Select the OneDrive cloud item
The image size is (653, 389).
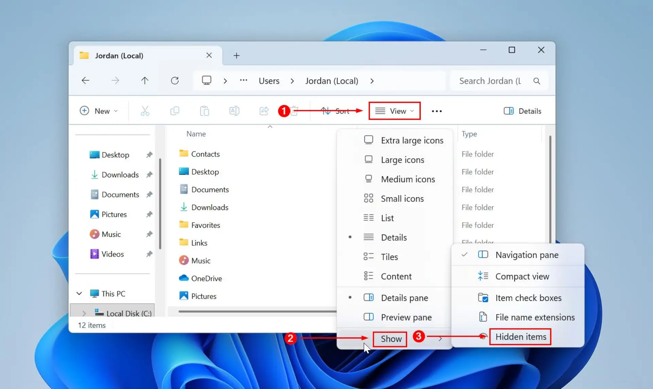pos(200,278)
